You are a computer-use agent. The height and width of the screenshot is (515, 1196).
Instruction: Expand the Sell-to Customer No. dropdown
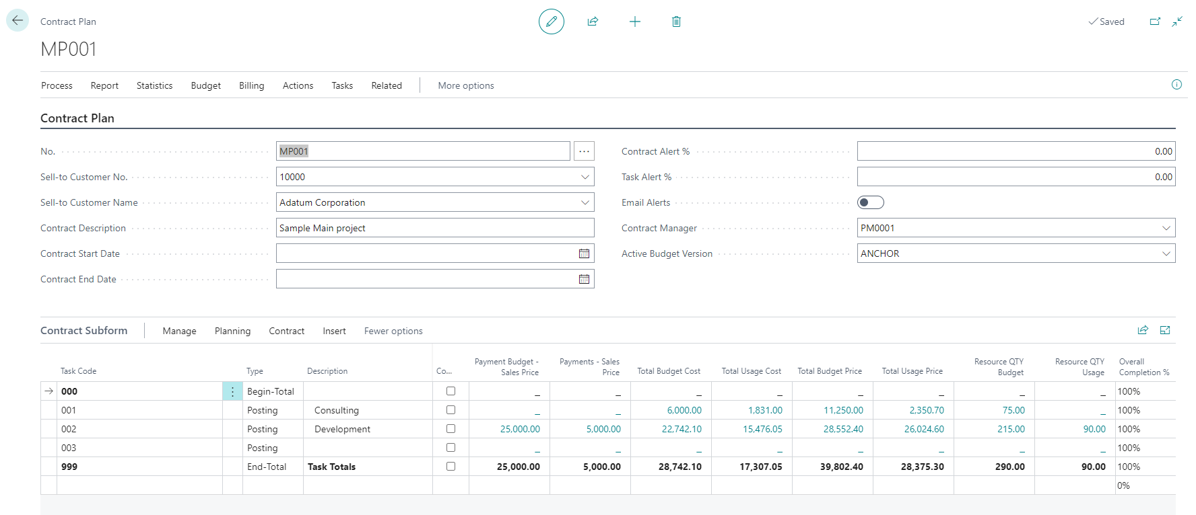tap(585, 177)
